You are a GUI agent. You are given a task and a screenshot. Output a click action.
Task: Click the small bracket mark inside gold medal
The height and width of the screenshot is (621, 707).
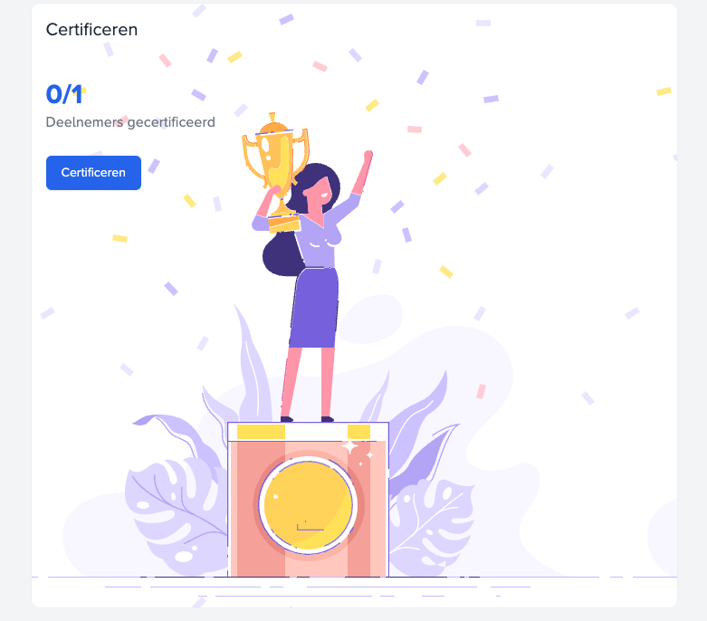coord(310,527)
